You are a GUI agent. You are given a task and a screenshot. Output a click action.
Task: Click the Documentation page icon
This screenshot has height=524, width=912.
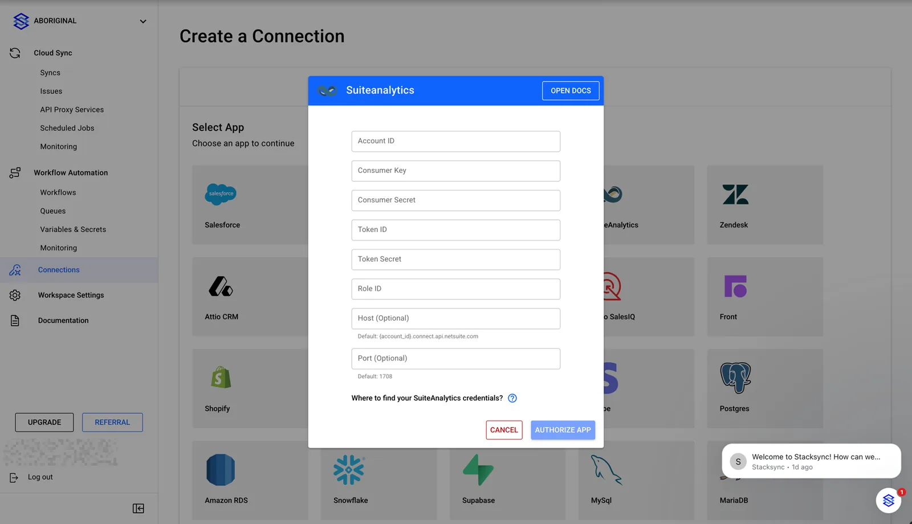[x=15, y=320]
